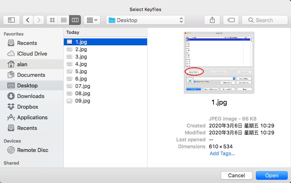Expand the Desktop location popup menu
291x183 pixels.
pos(145,20)
